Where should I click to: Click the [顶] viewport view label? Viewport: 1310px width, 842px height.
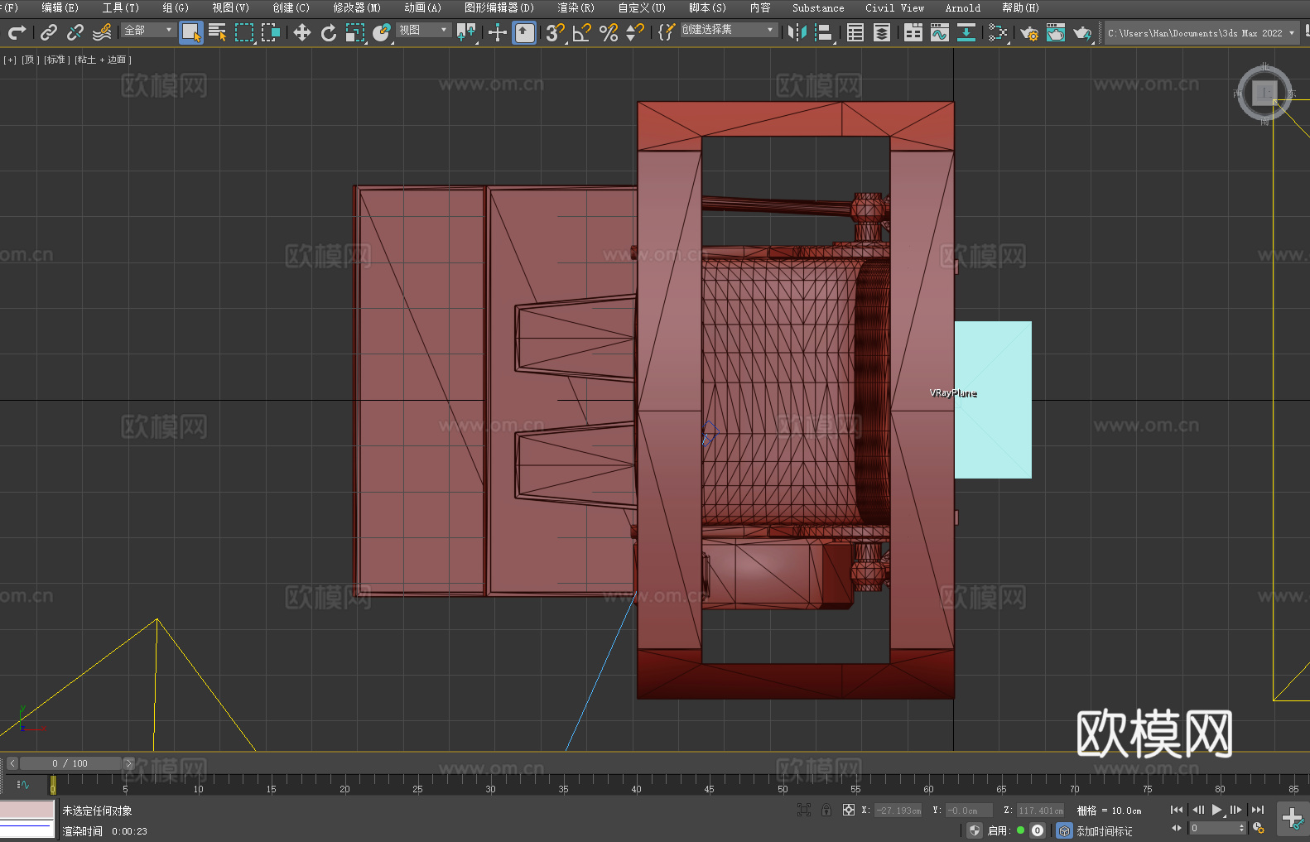pyautogui.click(x=30, y=60)
